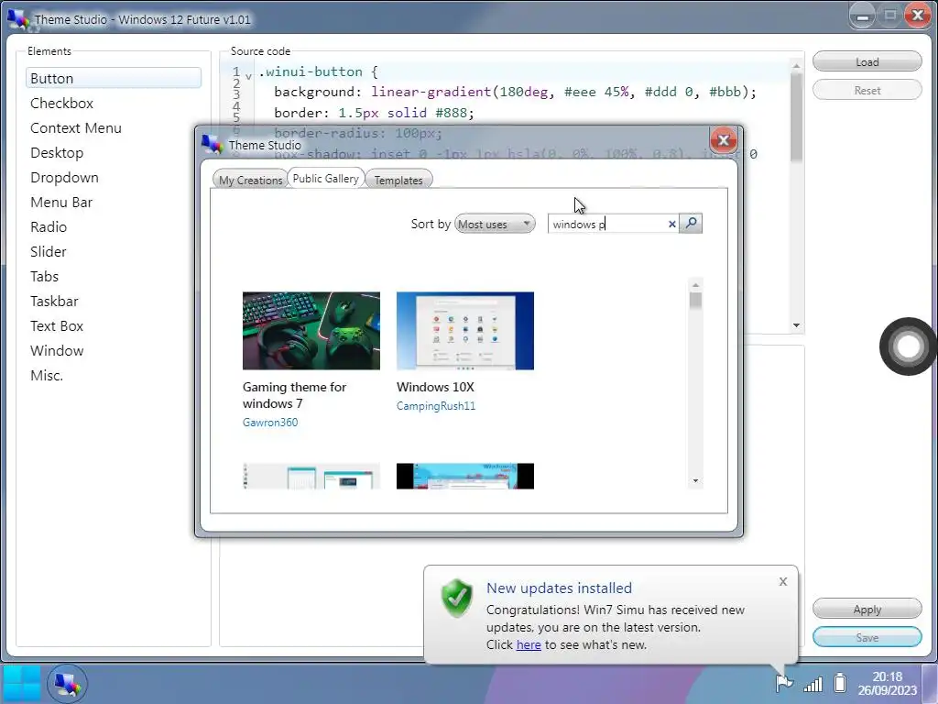938x704 pixels.
Task: Open CampingRush11 author link
Action: (x=435, y=406)
